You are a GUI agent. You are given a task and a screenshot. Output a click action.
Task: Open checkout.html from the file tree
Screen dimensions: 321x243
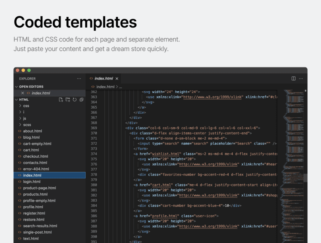tap(35, 156)
